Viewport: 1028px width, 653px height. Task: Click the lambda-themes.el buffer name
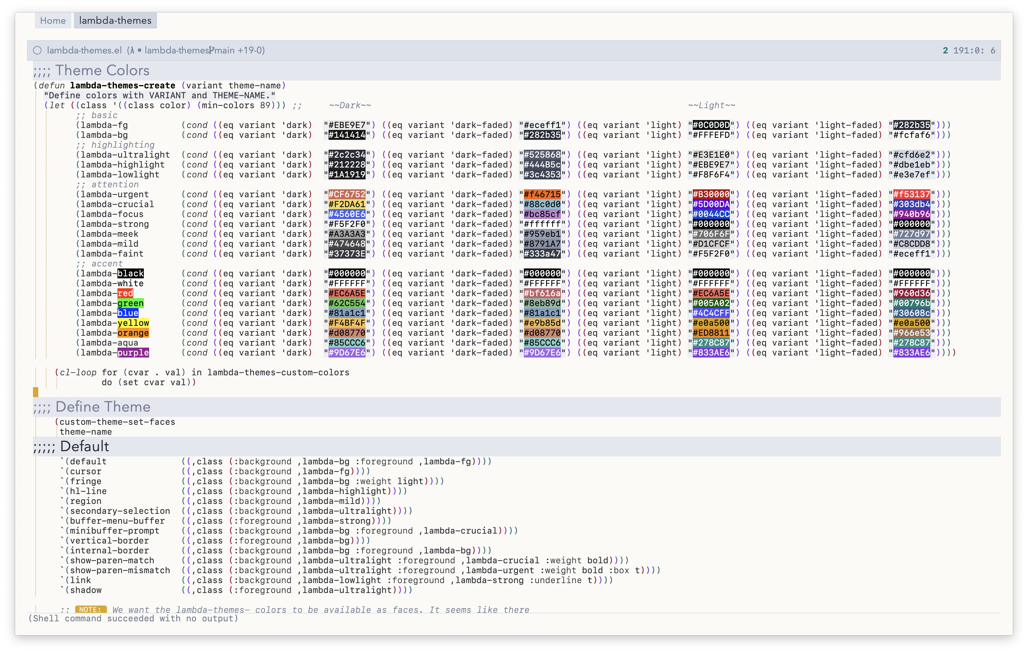tap(84, 50)
